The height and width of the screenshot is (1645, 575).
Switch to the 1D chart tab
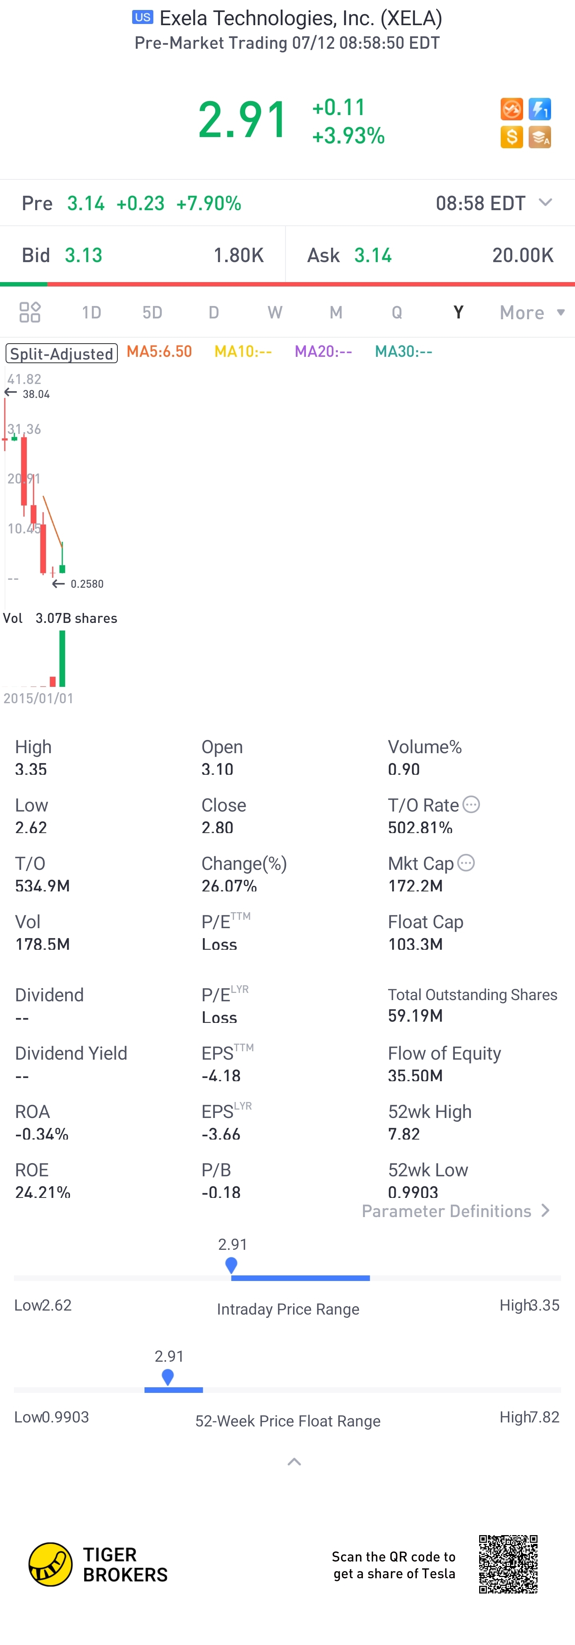tap(91, 312)
